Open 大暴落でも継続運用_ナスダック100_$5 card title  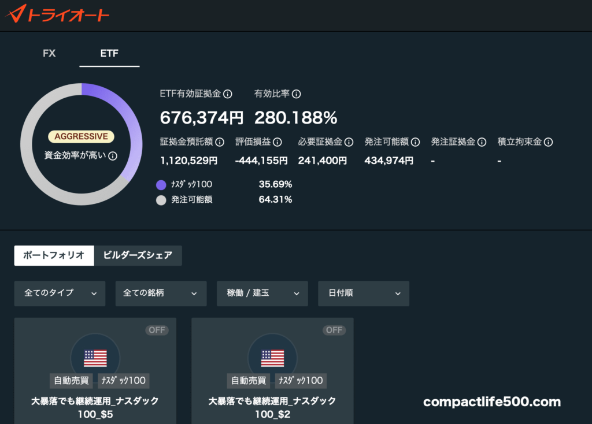point(95,407)
